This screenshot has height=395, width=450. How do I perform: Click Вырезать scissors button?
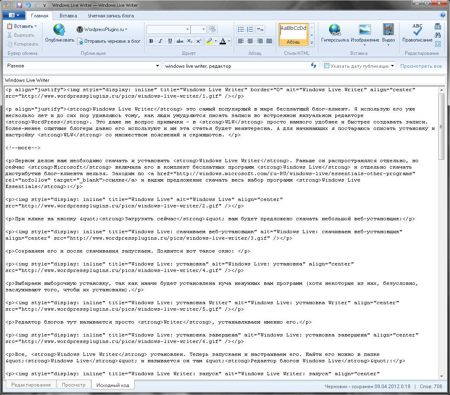[x=21, y=35]
